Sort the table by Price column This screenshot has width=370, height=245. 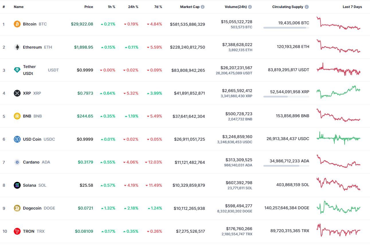click(x=89, y=7)
